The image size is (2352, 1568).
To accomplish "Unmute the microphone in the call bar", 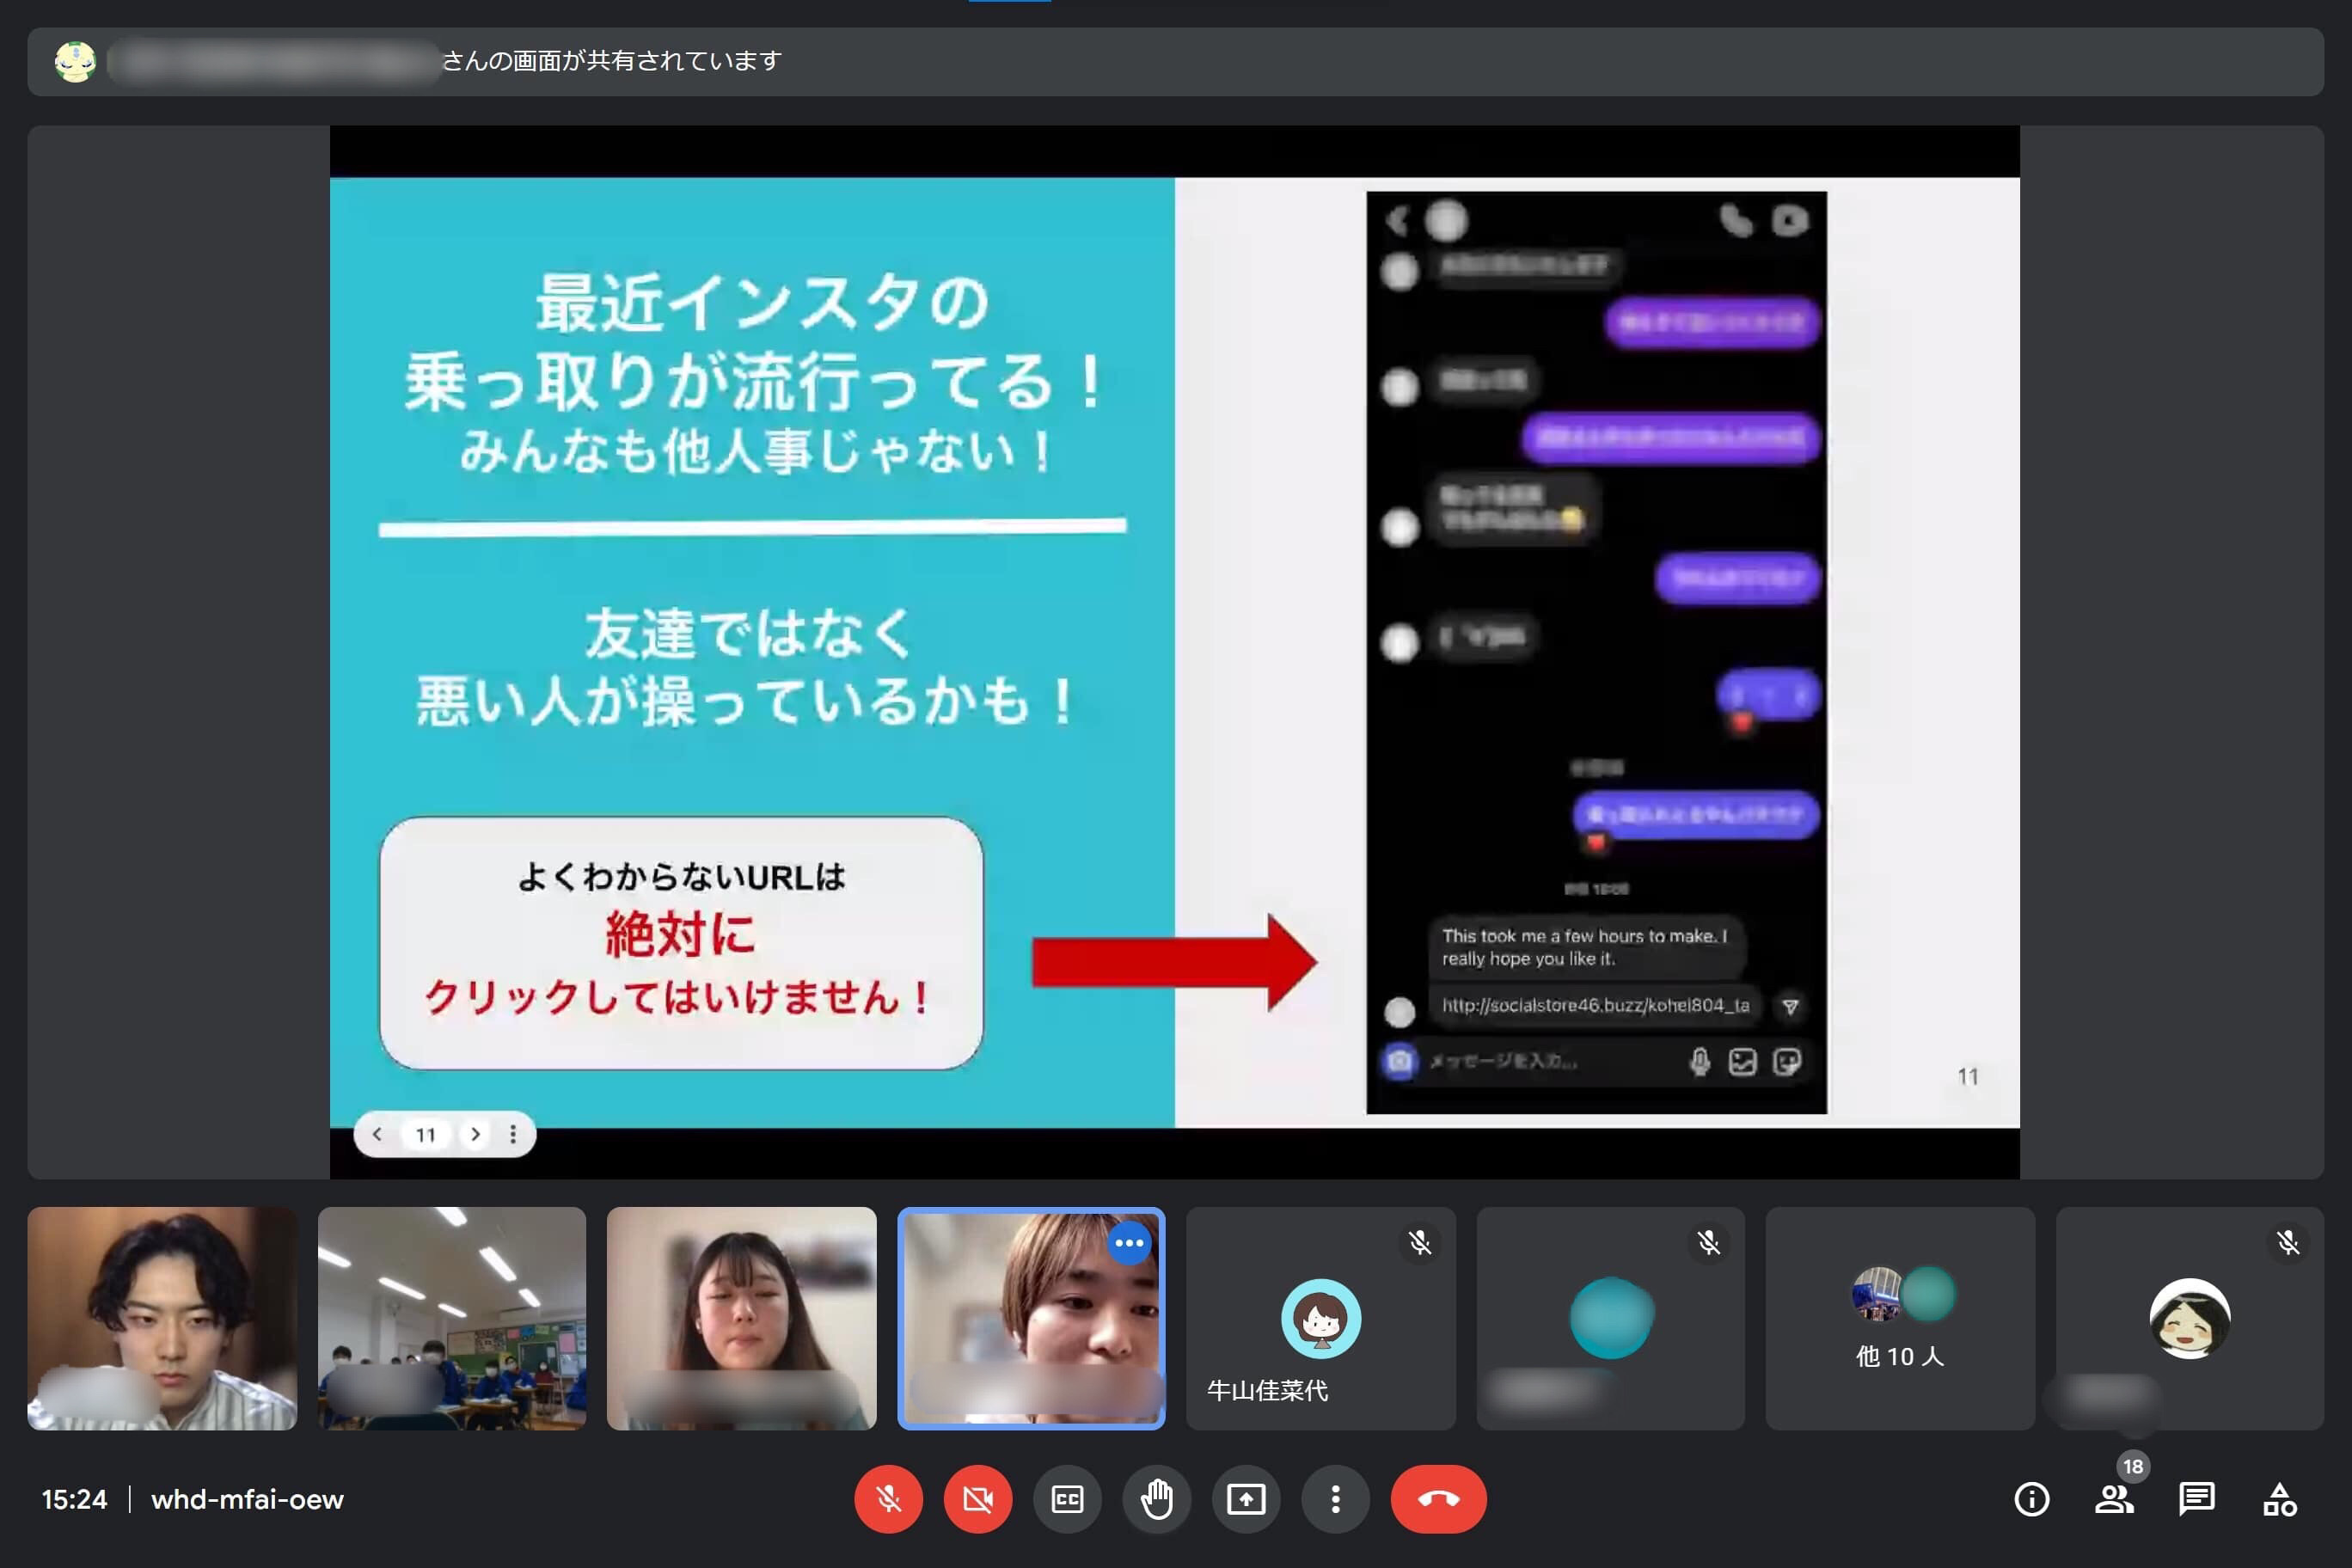I will tap(888, 1498).
